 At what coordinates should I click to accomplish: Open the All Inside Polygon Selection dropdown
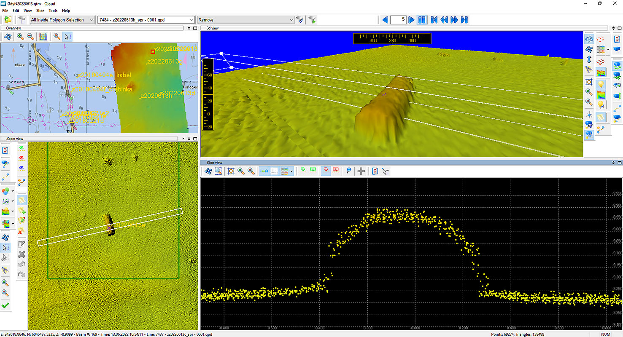[x=62, y=20]
